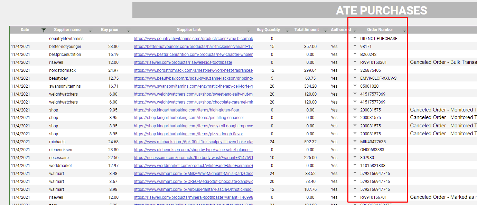Image resolution: width=477 pixels, height=205 pixels.
Task: Open the kingarthurbaking easy-roll-dough link
Action: 193,126
